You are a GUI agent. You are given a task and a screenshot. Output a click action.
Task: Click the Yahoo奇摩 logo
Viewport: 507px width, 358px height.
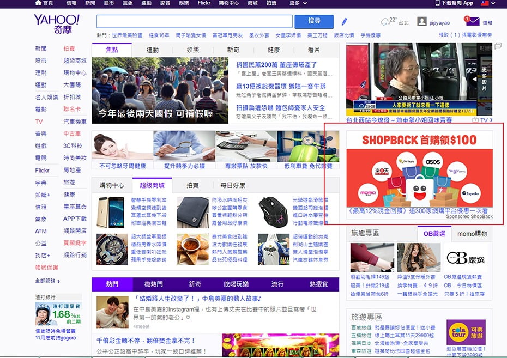point(57,24)
